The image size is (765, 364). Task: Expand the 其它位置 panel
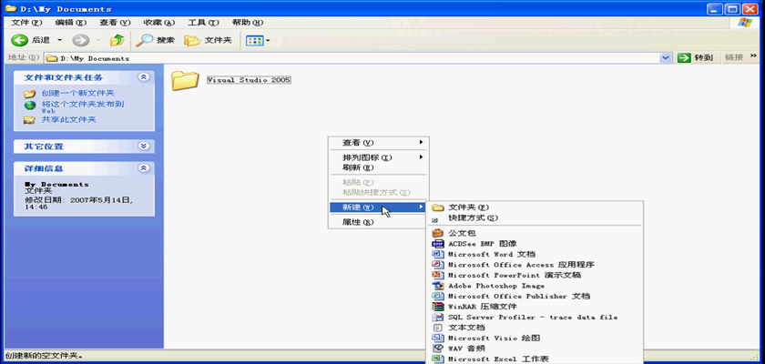coord(144,146)
